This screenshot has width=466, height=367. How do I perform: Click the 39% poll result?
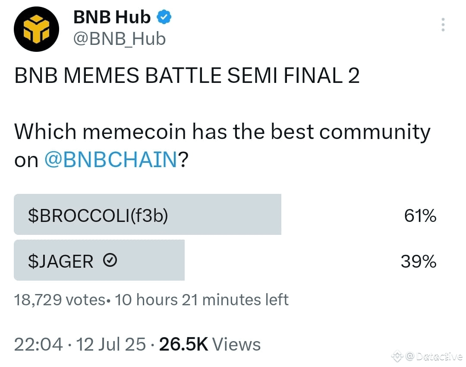(x=419, y=261)
